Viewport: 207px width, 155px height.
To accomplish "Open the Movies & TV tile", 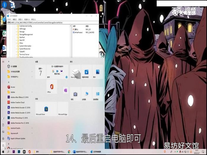I will [x=86, y=72].
